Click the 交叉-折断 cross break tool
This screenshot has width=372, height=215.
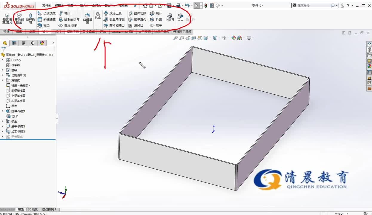(x=68, y=25)
